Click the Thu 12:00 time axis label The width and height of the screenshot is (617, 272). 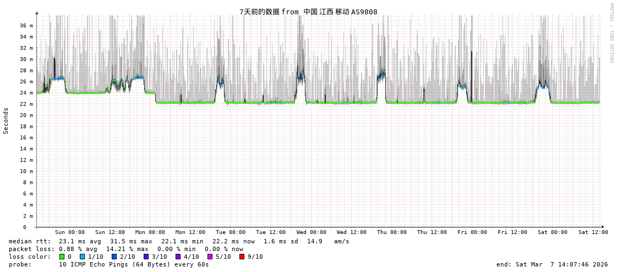pyautogui.click(x=432, y=232)
